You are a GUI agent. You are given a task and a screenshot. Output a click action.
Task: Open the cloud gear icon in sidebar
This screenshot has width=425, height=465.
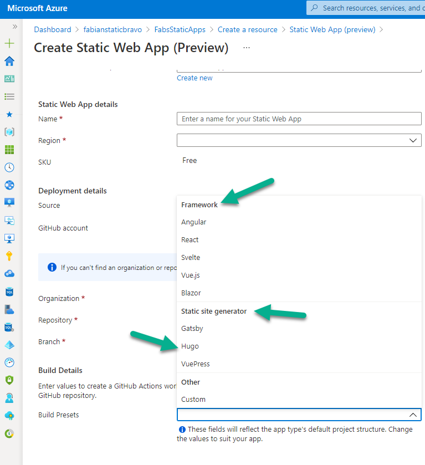click(9, 274)
